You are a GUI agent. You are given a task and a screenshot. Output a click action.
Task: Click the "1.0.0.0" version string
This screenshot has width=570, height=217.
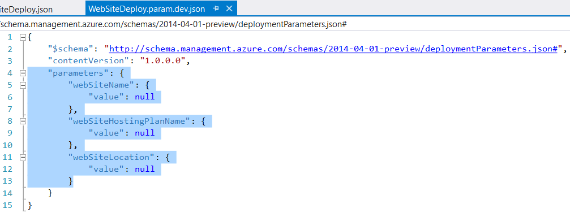click(163, 61)
